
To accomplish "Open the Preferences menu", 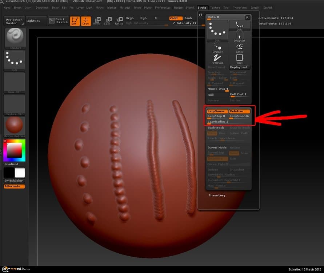I will tap(163, 7).
